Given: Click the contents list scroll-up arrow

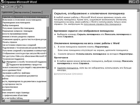Looking at the screenshot, I should pos(47,17).
